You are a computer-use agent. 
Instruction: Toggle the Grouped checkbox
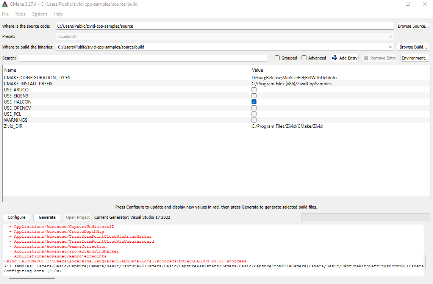277,58
